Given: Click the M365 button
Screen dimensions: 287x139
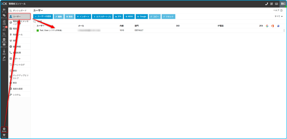Looking at the screenshot, I should point(129,17).
